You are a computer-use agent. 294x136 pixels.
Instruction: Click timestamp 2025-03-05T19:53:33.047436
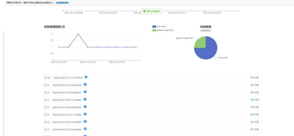coord(67,85)
